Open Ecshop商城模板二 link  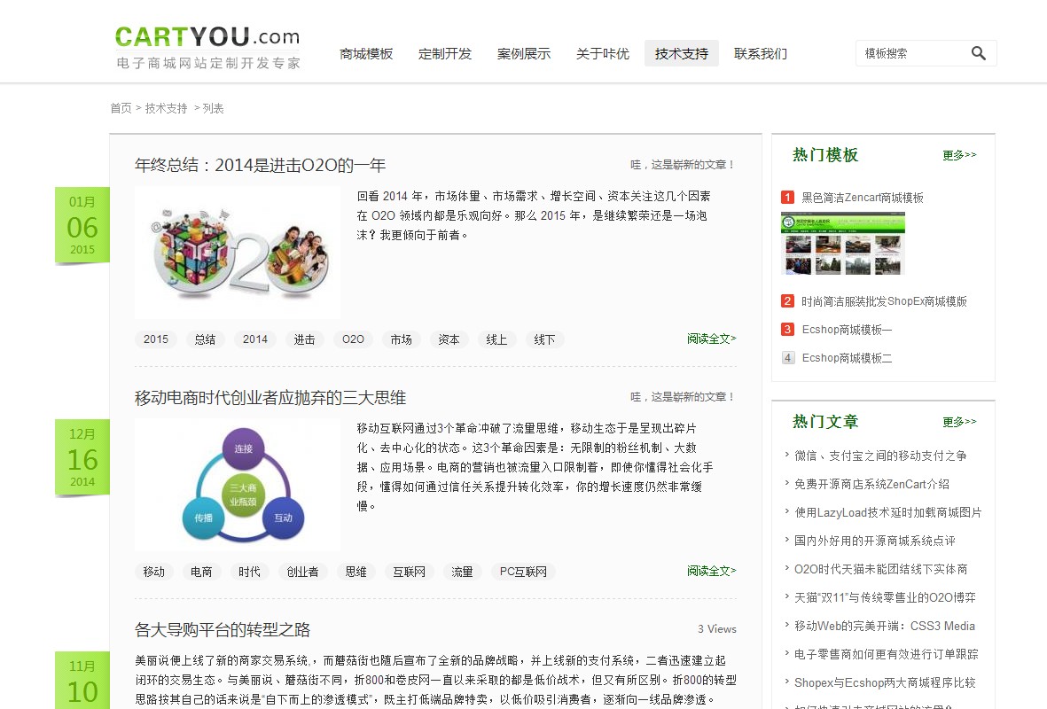pos(847,358)
